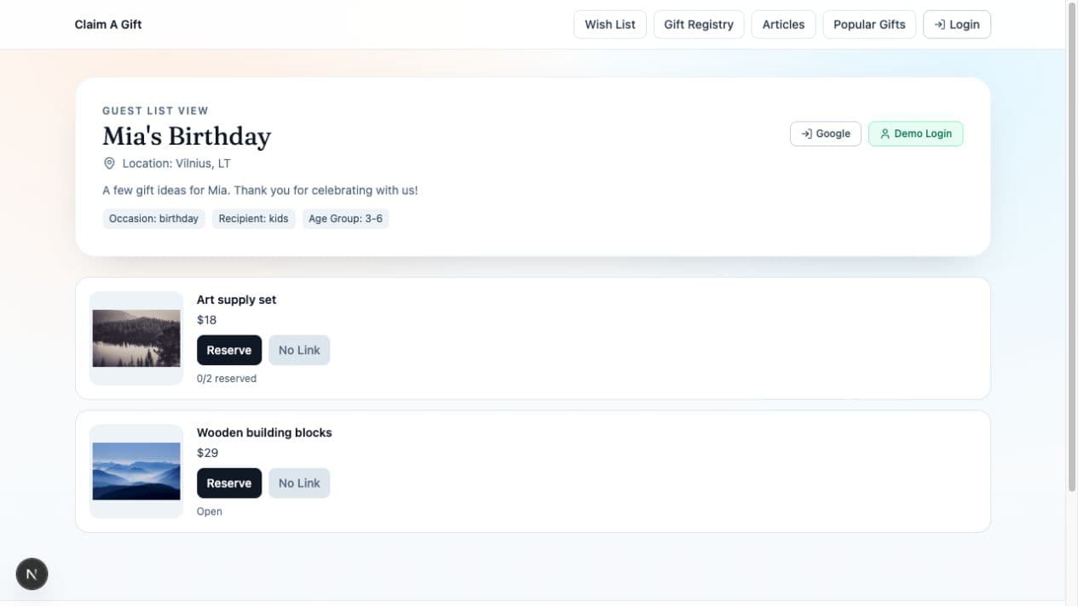Viewport: 1078px width, 606px height.
Task: Click the Recipient: kids tag
Action: [x=253, y=219]
